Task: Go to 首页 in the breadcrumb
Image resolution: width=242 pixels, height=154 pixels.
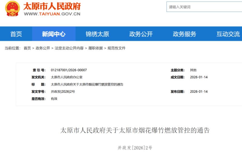Action: click(27, 48)
